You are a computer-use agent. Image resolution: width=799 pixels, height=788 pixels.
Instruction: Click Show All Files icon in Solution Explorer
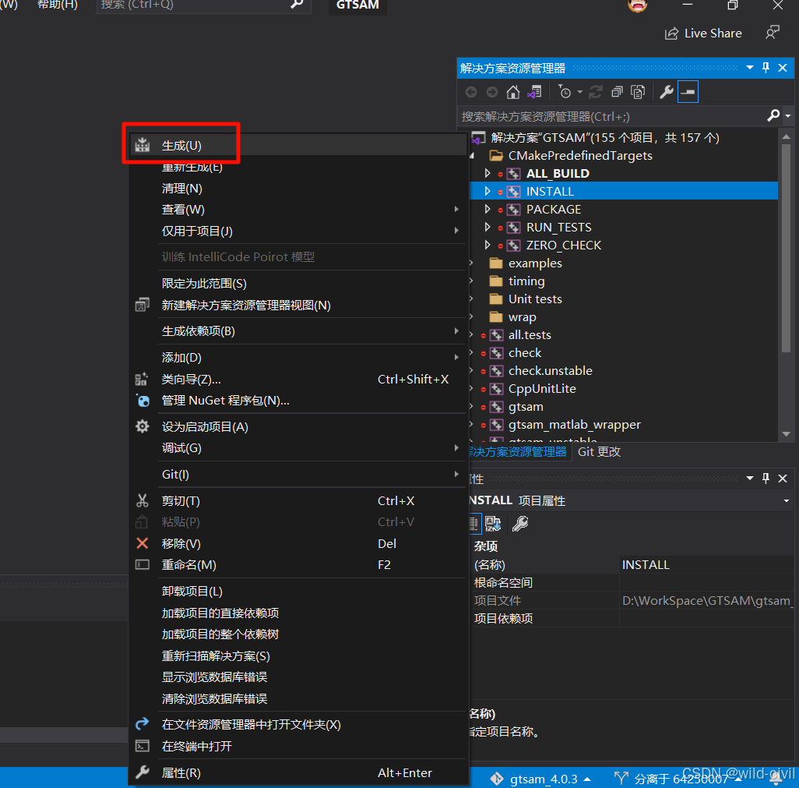pyautogui.click(x=638, y=92)
